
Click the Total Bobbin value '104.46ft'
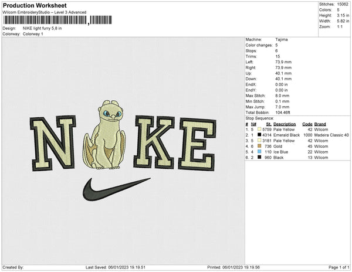pos(283,113)
